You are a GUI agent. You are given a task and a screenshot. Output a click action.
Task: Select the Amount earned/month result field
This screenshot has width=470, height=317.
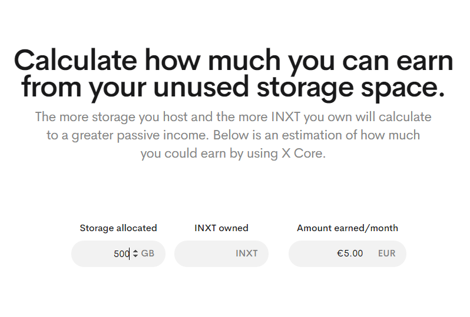click(347, 253)
